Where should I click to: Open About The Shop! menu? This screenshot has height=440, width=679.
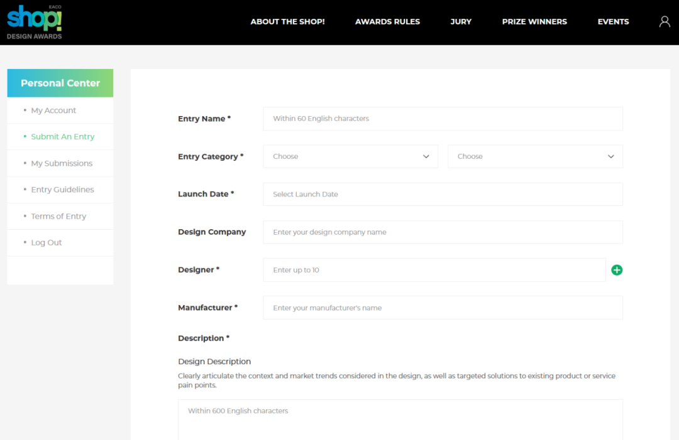pyautogui.click(x=287, y=22)
